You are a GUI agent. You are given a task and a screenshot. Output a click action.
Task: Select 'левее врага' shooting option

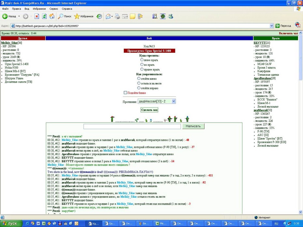click(x=142, y=60)
